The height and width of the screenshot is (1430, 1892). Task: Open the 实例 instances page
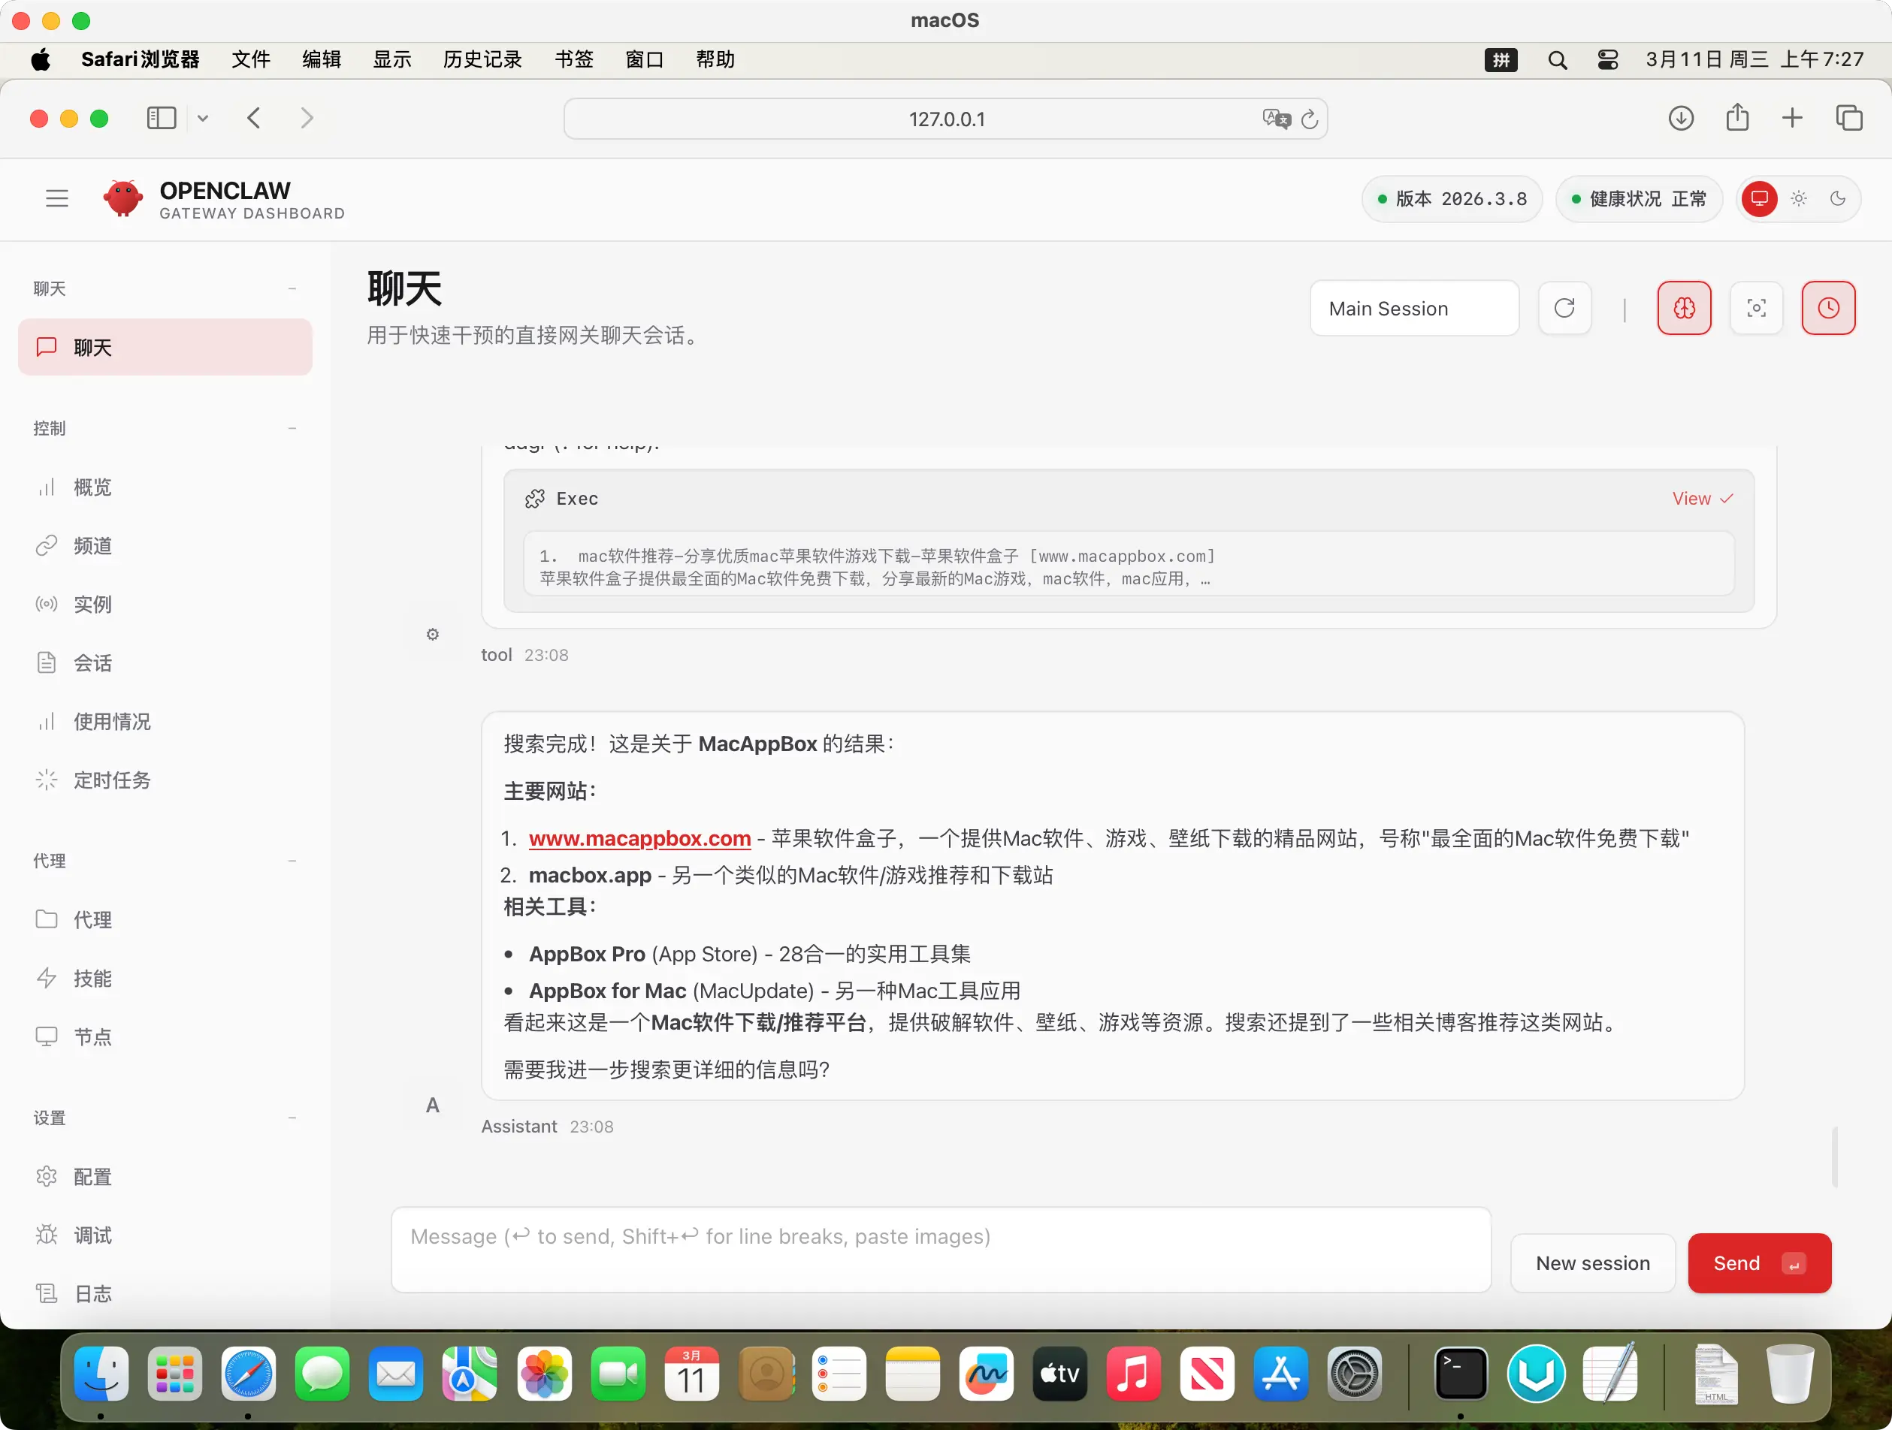pyautogui.click(x=165, y=605)
